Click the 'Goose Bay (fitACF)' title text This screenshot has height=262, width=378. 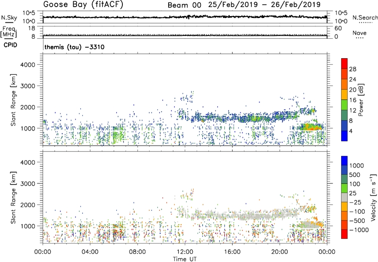[x=83, y=5]
